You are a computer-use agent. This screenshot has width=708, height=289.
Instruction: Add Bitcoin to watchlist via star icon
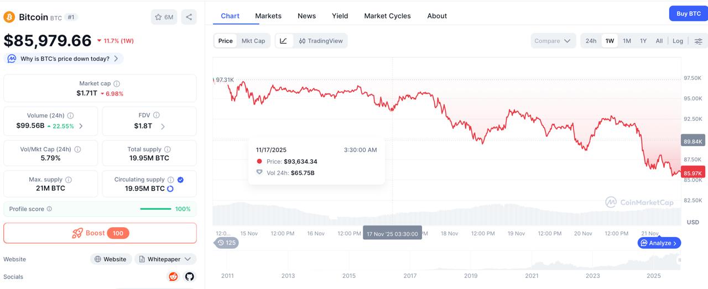click(164, 17)
